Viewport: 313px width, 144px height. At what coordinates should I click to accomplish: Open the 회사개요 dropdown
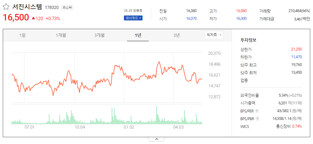tap(133, 18)
